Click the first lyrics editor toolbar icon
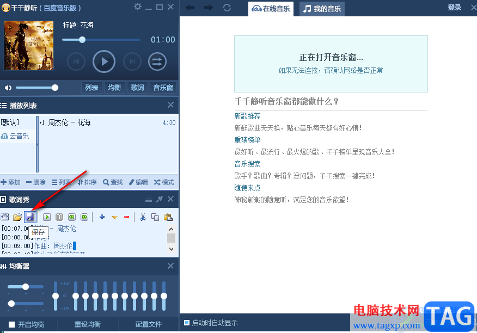477x333 pixels. (x=4, y=217)
